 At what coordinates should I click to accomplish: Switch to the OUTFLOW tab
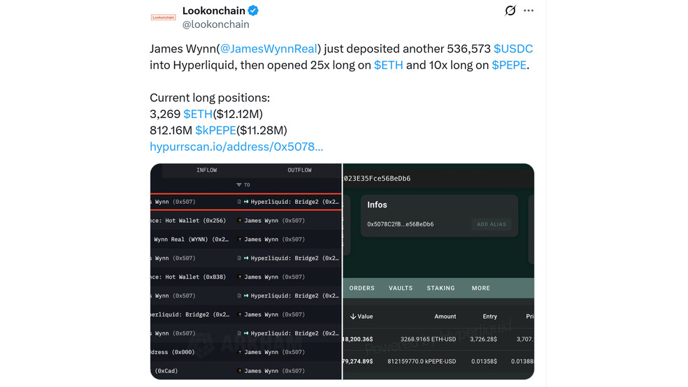[299, 170]
